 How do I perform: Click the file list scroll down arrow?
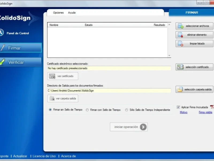pos(169,56)
